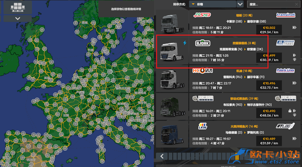Click the LKW company logo

pyautogui.click(x=202, y=126)
